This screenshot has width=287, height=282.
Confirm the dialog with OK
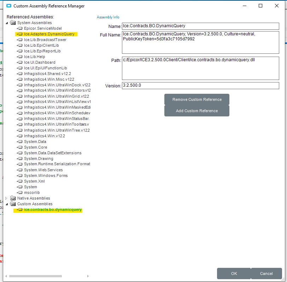coord(234,274)
